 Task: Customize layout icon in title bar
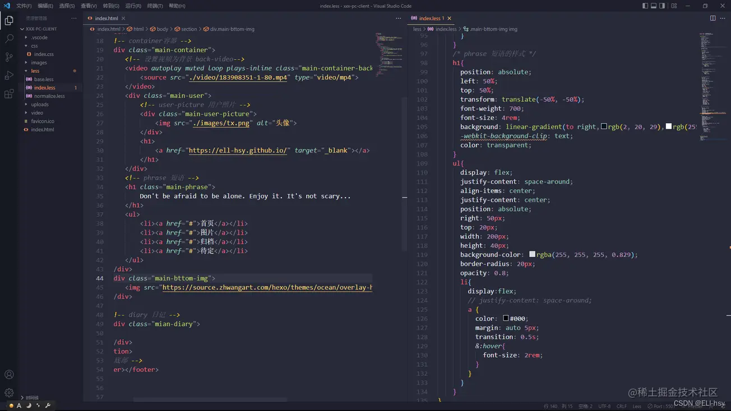coord(674,6)
